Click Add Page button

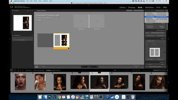pyautogui.click(x=150, y=59)
